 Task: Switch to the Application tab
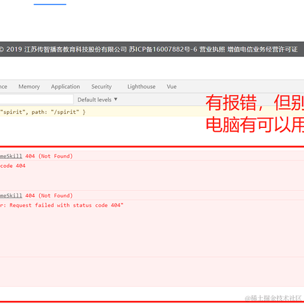[65, 87]
